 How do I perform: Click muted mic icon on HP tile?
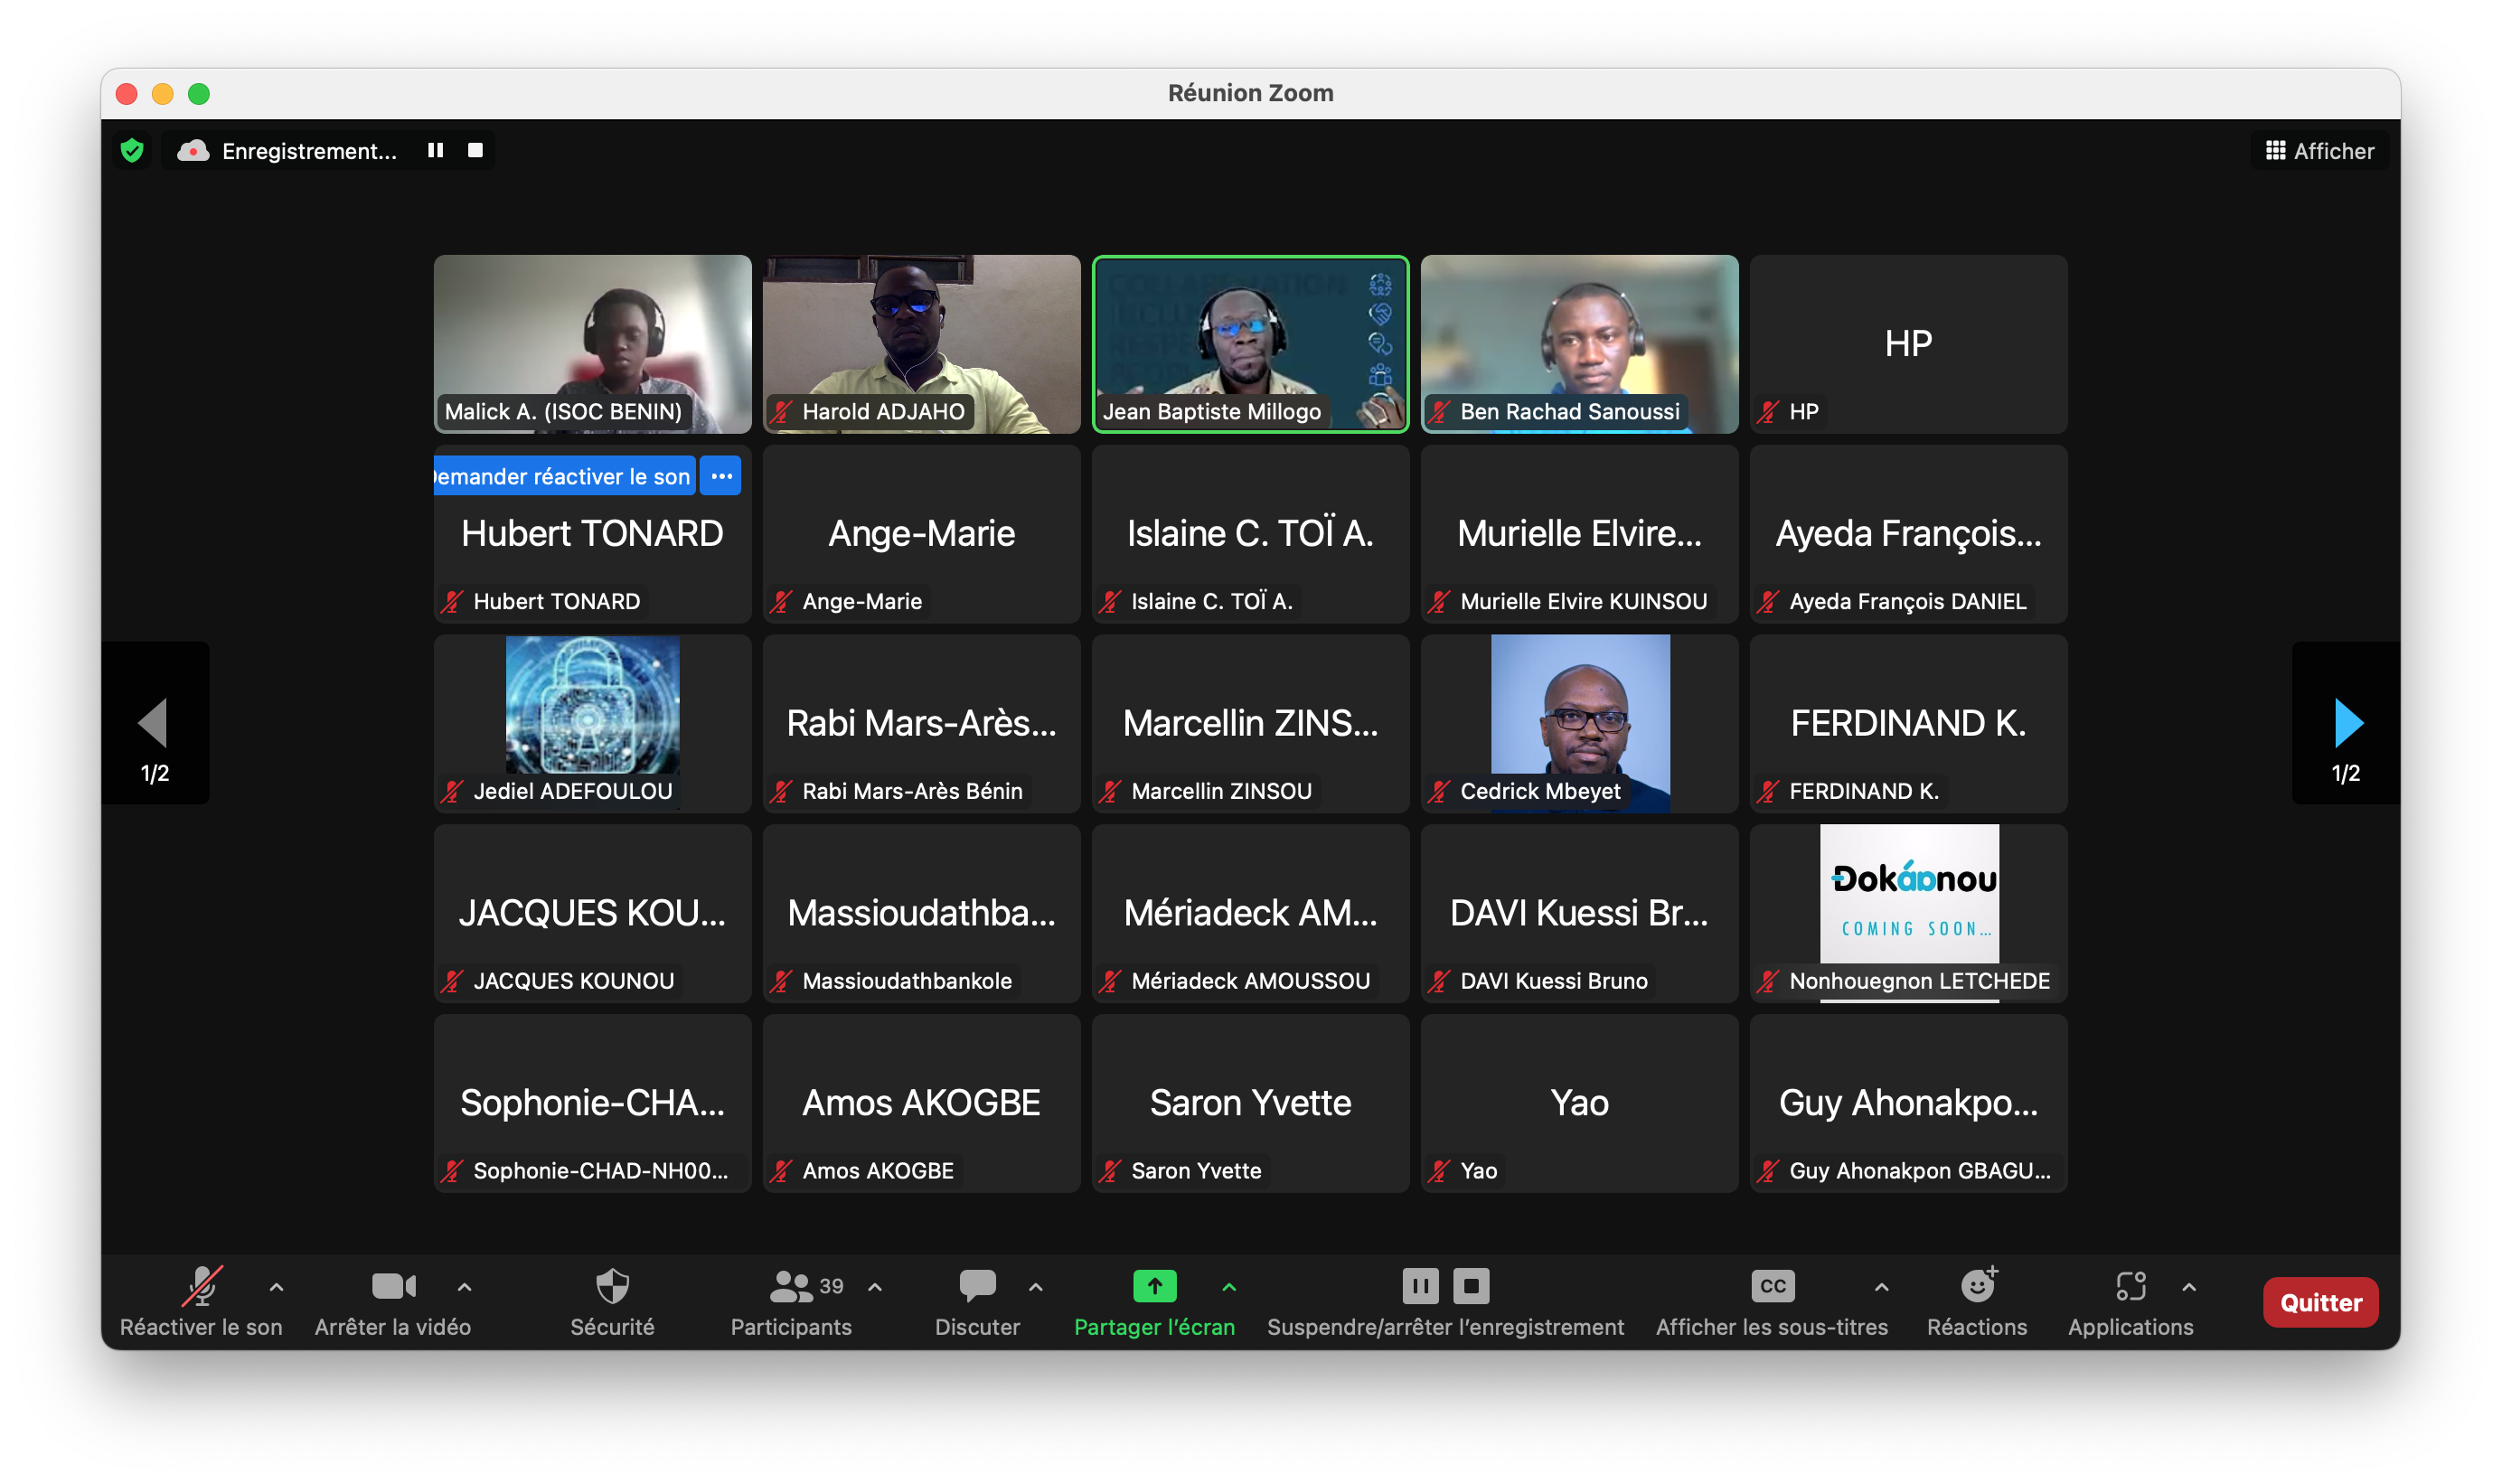[1768, 411]
